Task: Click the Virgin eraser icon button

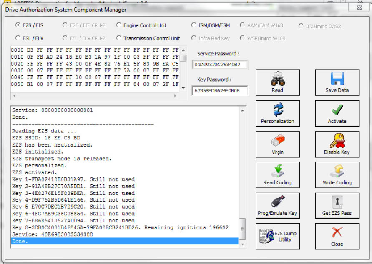Action: click(277, 144)
